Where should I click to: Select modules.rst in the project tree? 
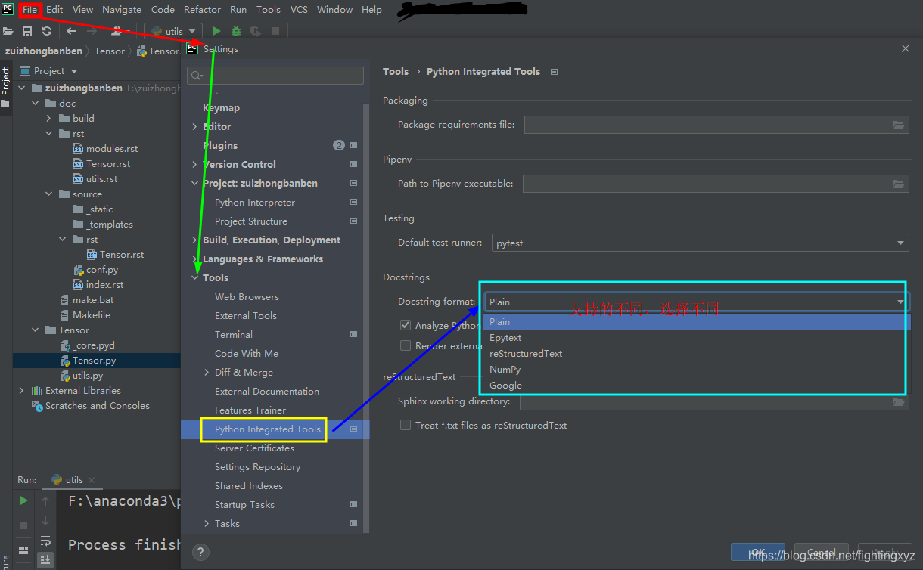[112, 149]
